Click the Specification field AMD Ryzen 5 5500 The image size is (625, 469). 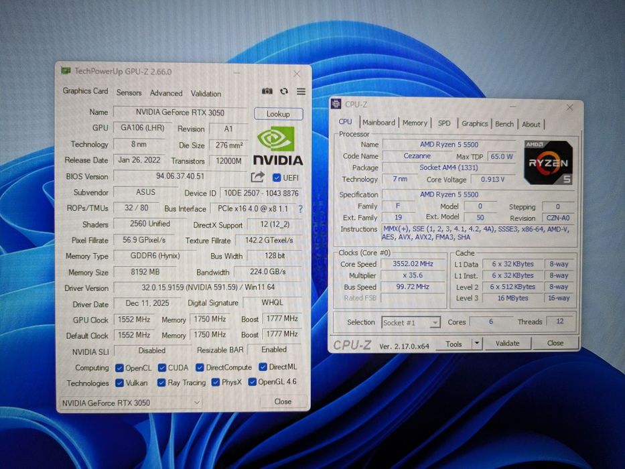[449, 194]
